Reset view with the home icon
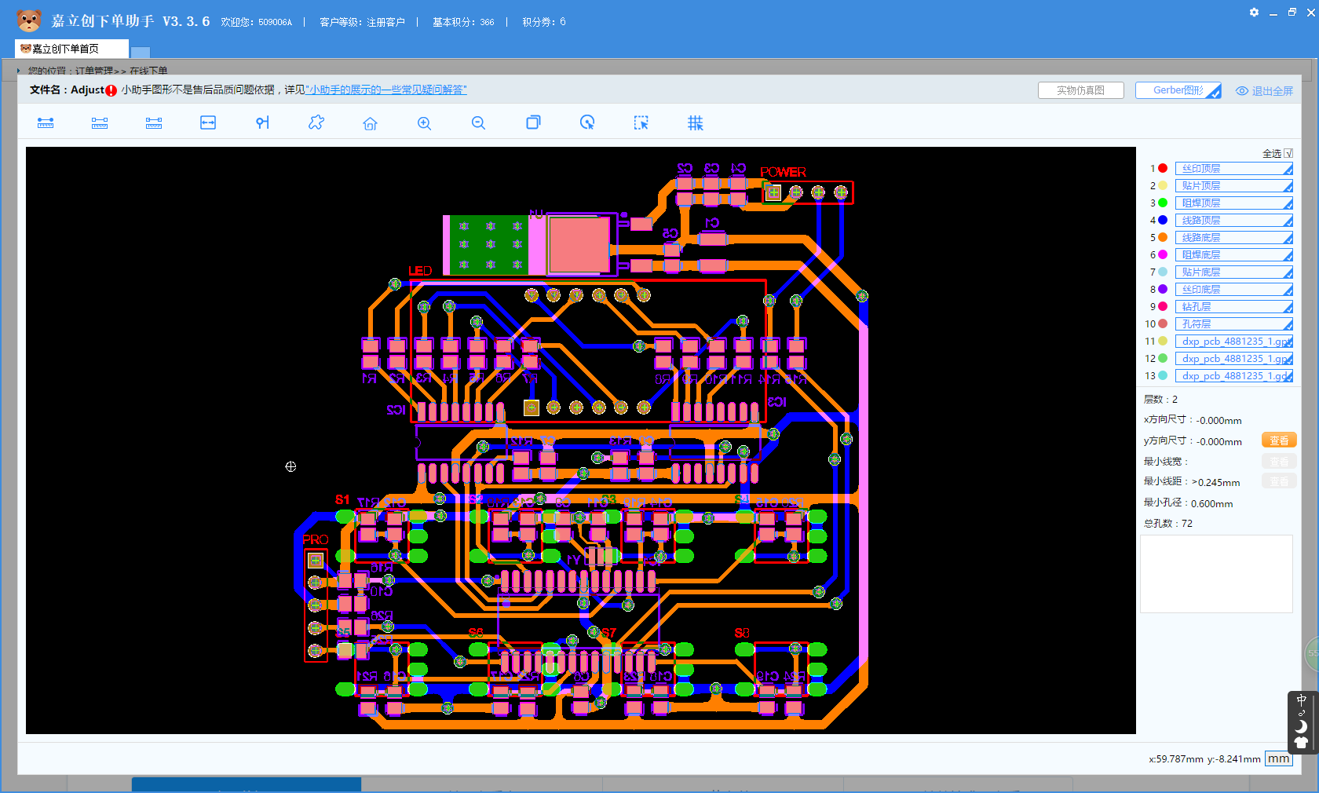The height and width of the screenshot is (793, 1319). click(x=371, y=123)
